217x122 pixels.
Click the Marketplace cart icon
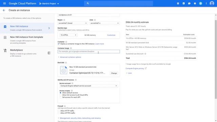tap(5, 50)
